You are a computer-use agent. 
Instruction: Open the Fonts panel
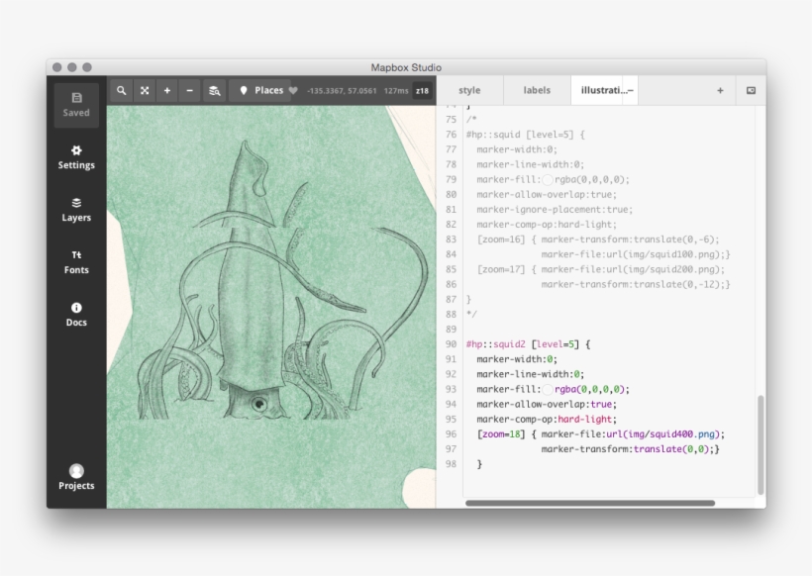pyautogui.click(x=76, y=262)
